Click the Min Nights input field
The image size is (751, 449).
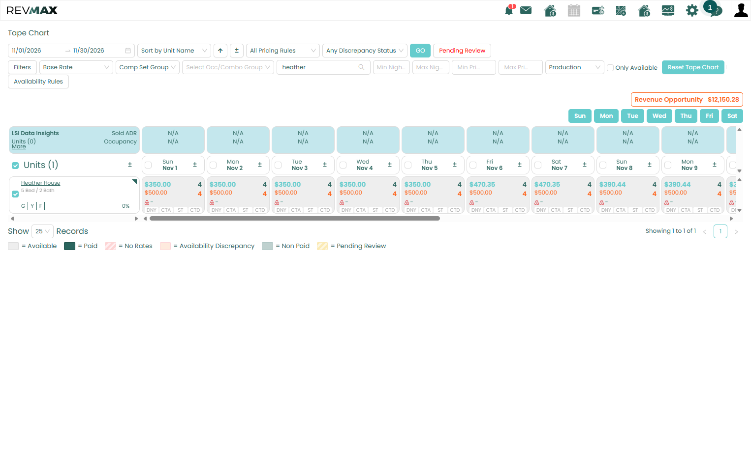coord(391,67)
